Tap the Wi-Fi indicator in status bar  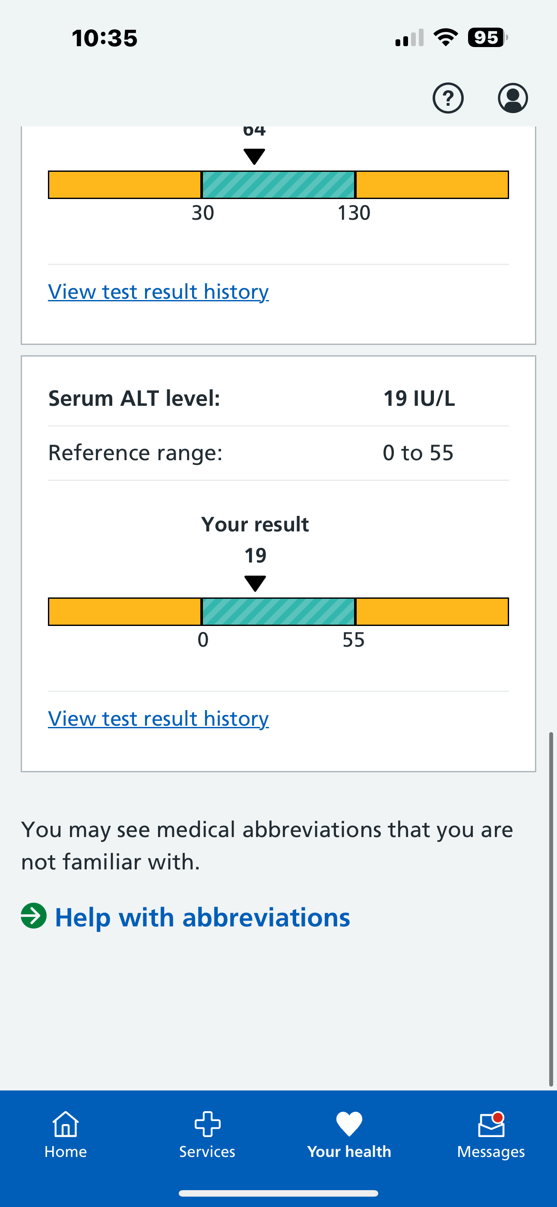446,38
